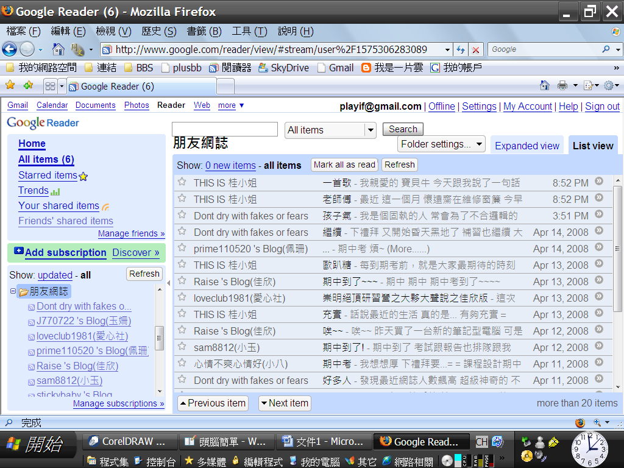Click the CH language indicator in taskbar

pos(481,442)
